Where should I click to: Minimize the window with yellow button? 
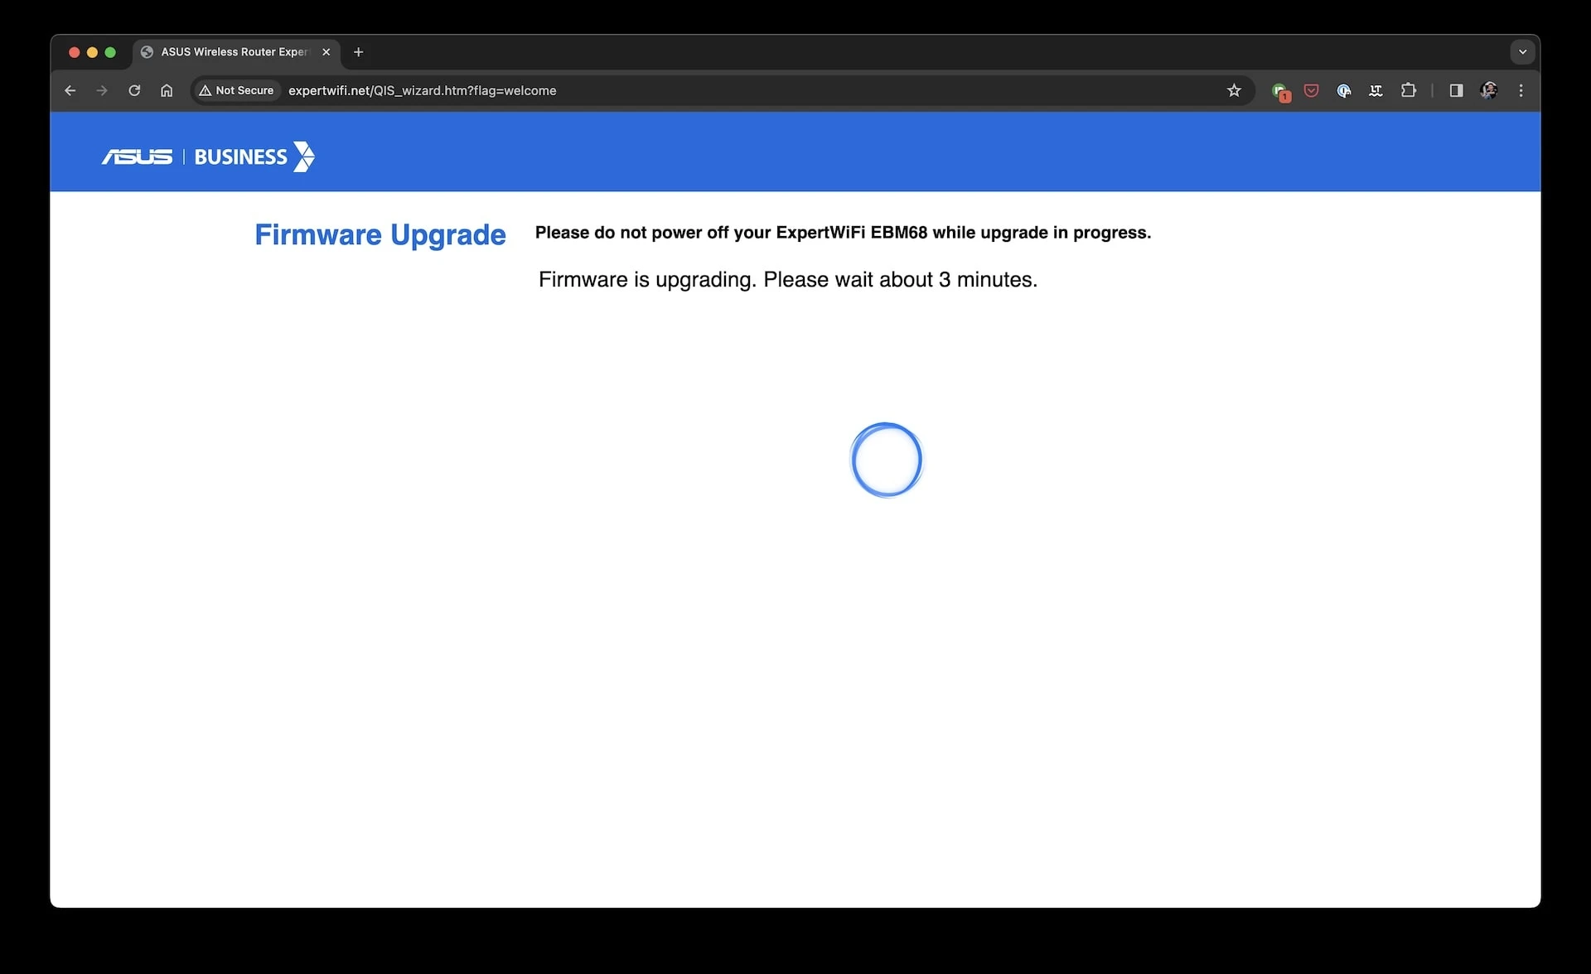[92, 52]
